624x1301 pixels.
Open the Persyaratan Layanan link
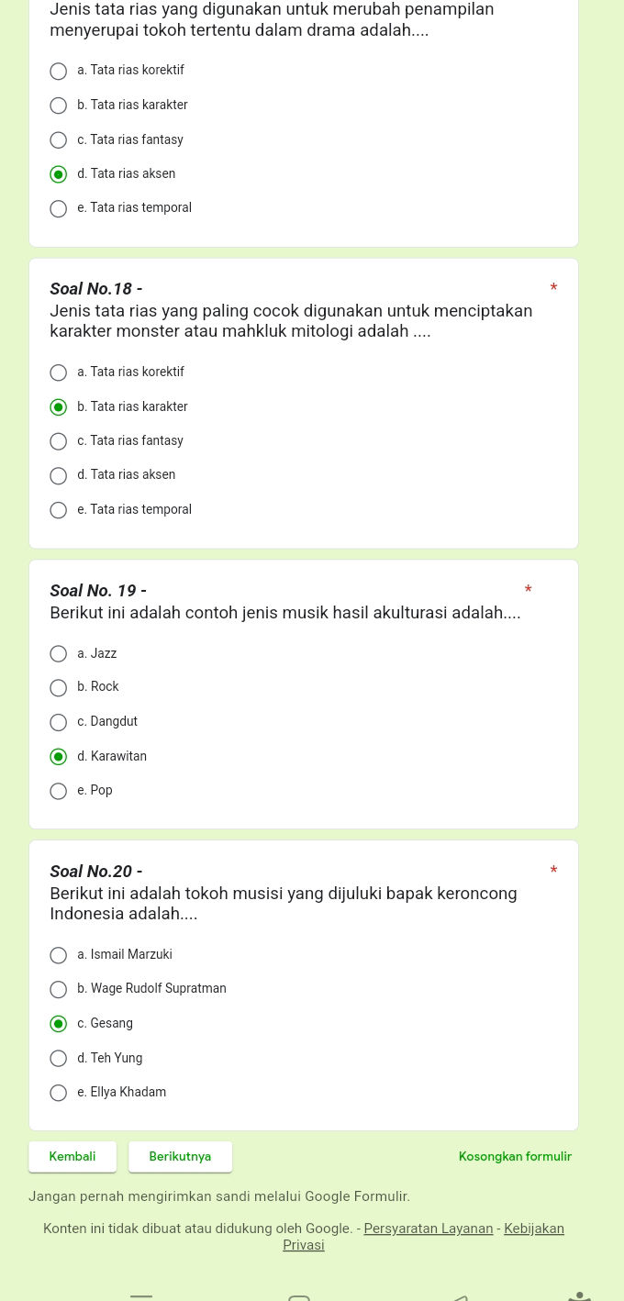[428, 1229]
